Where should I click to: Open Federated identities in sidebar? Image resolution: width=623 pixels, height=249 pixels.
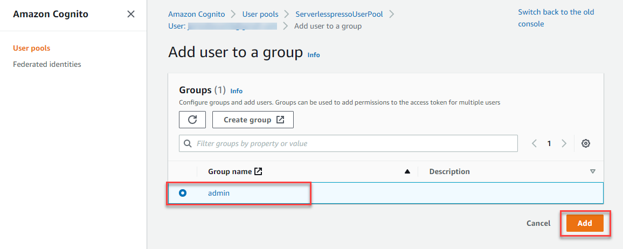click(47, 64)
